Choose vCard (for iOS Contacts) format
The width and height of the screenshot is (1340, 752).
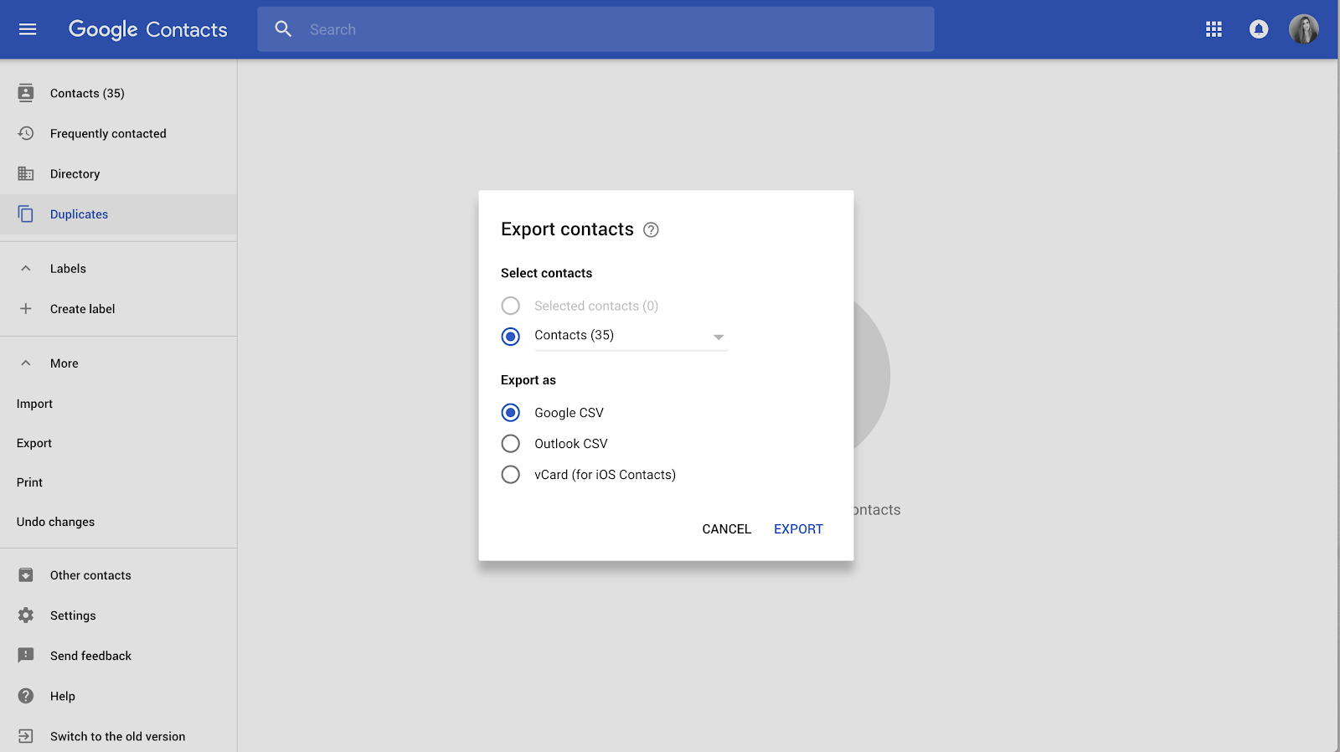click(510, 475)
